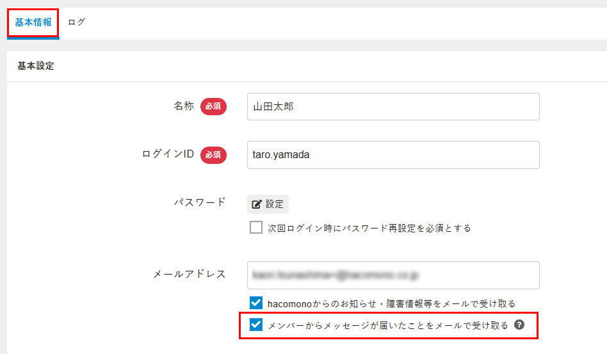Disable member message email notification checkbox

[x=256, y=325]
